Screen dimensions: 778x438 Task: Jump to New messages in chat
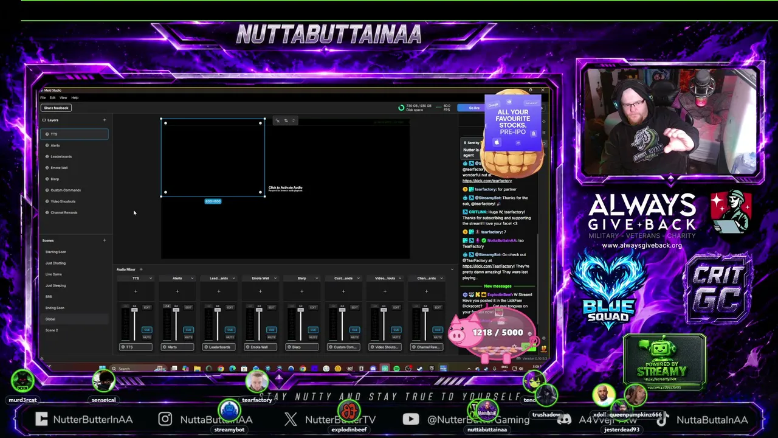497,286
